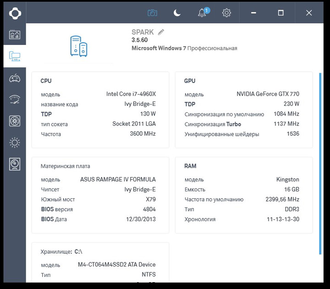Click the RAM card heading

[x=190, y=166]
